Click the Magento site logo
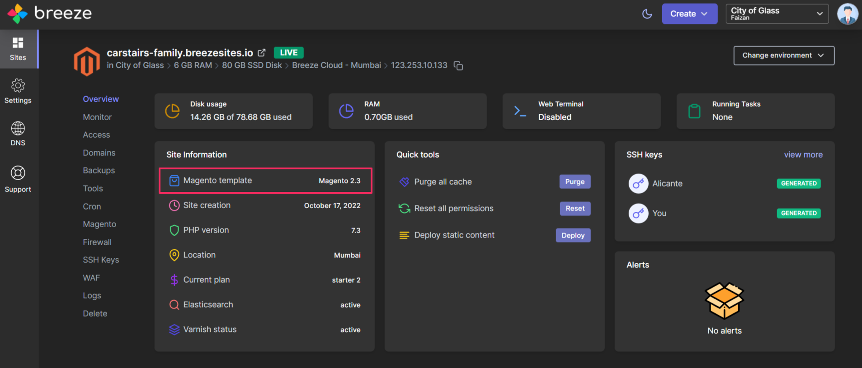 click(87, 61)
